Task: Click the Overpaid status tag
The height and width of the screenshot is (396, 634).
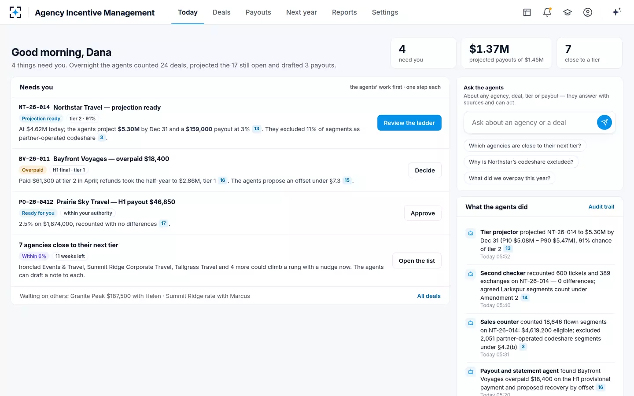Action: click(x=33, y=170)
